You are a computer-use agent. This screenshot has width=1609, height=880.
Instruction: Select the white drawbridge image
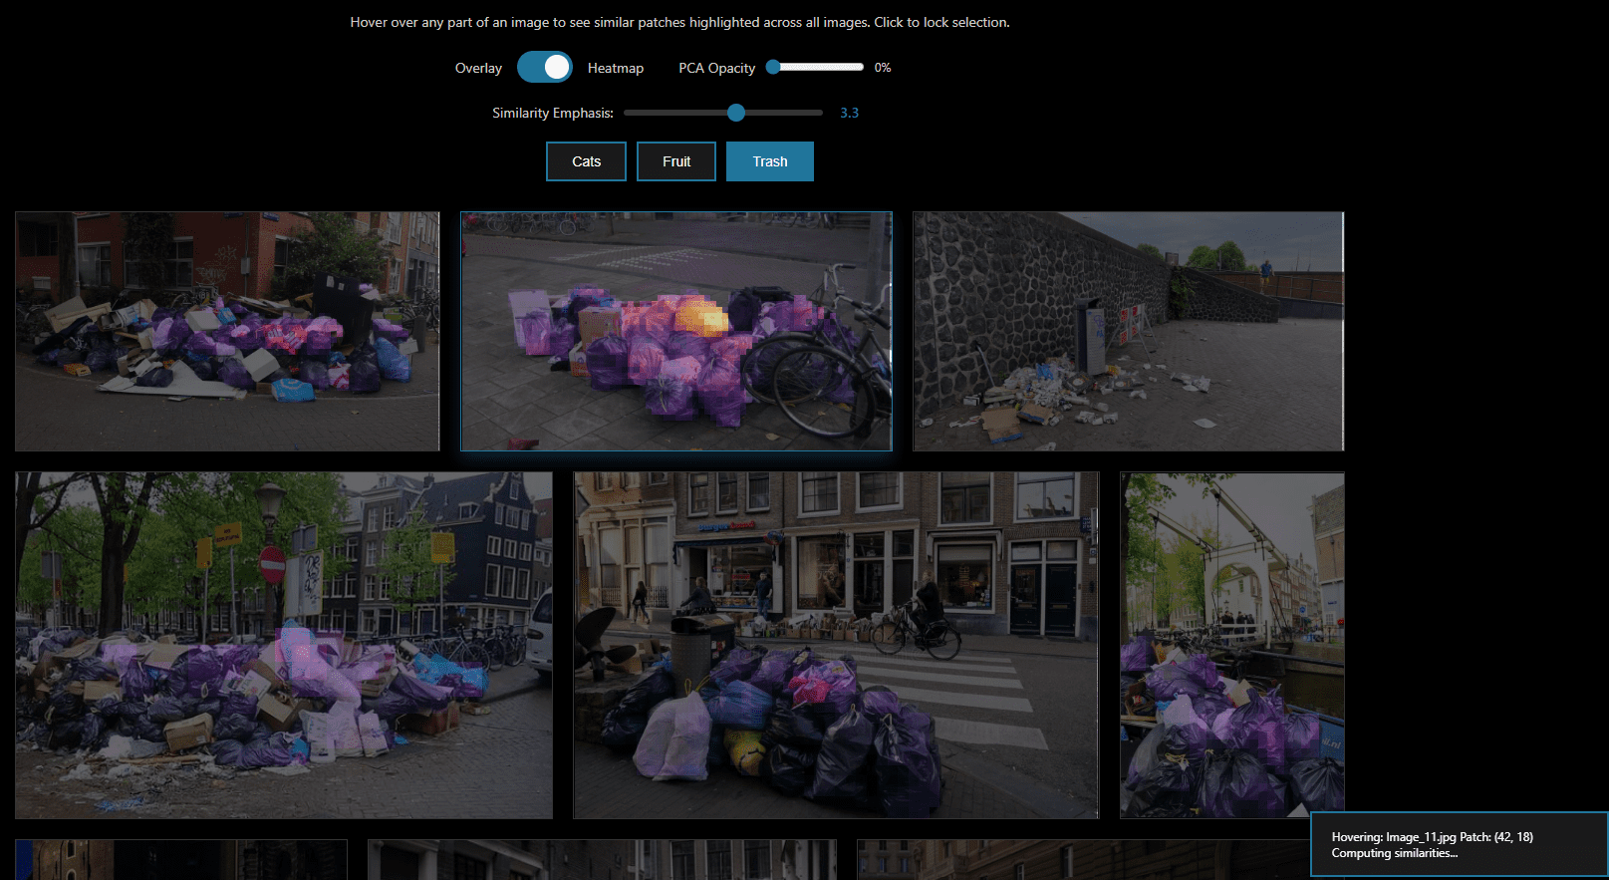(1231, 645)
